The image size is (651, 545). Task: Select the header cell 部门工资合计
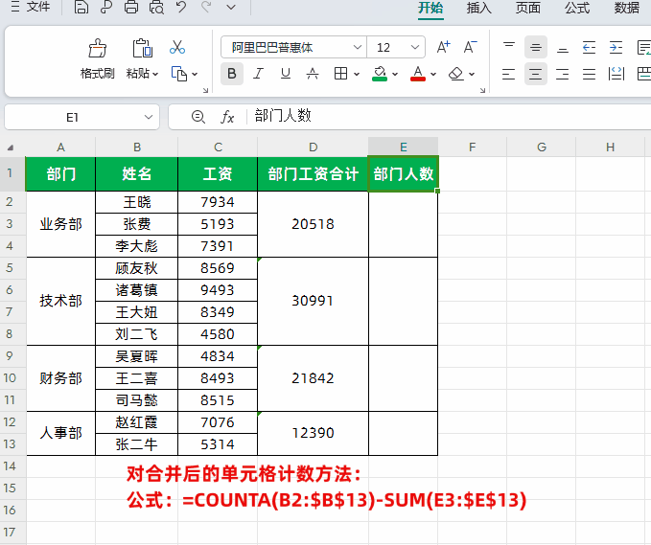pos(314,173)
